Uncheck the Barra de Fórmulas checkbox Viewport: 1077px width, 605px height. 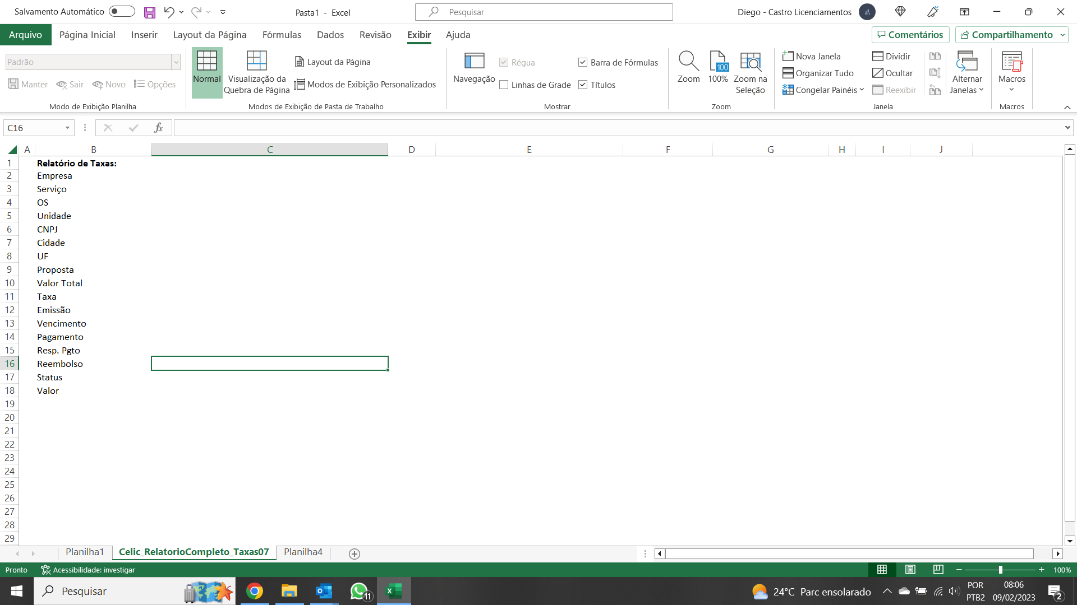[583, 63]
